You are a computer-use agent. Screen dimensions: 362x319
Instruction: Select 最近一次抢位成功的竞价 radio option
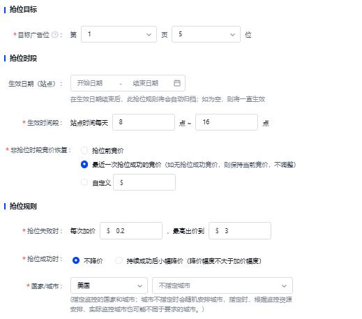pos(84,165)
